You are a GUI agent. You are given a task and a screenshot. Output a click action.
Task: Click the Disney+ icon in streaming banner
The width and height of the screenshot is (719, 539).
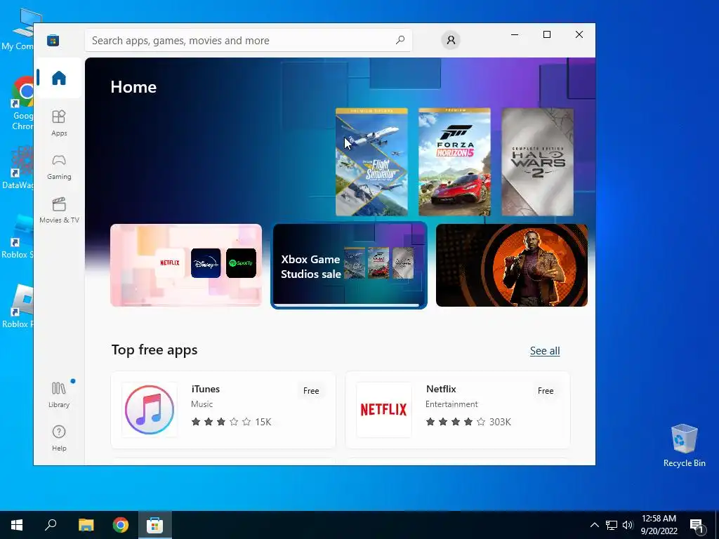pyautogui.click(x=206, y=263)
